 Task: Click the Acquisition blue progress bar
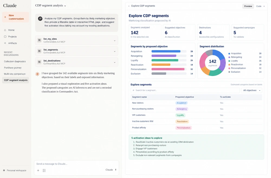166,51
